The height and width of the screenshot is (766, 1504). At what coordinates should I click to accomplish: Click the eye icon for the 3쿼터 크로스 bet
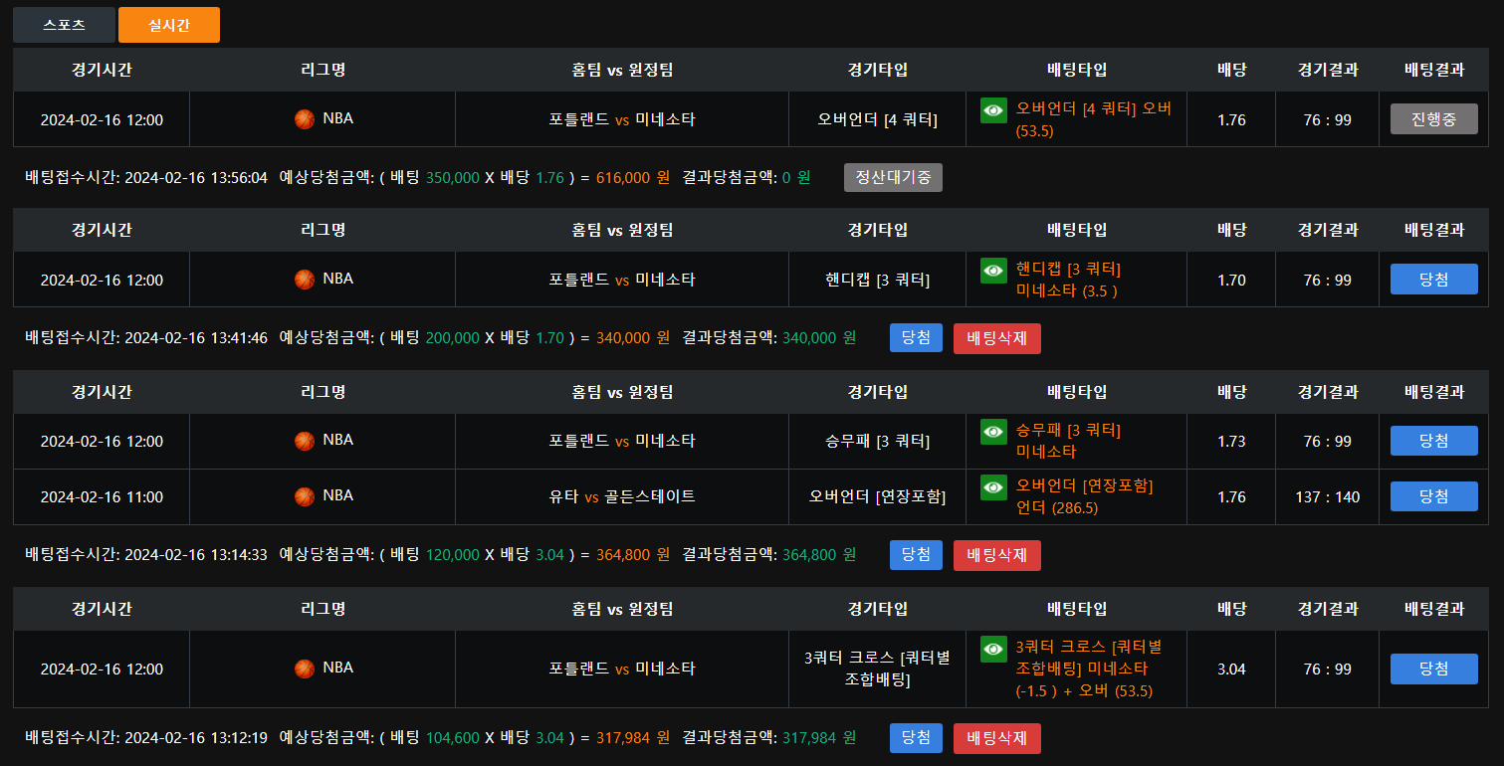pos(993,649)
